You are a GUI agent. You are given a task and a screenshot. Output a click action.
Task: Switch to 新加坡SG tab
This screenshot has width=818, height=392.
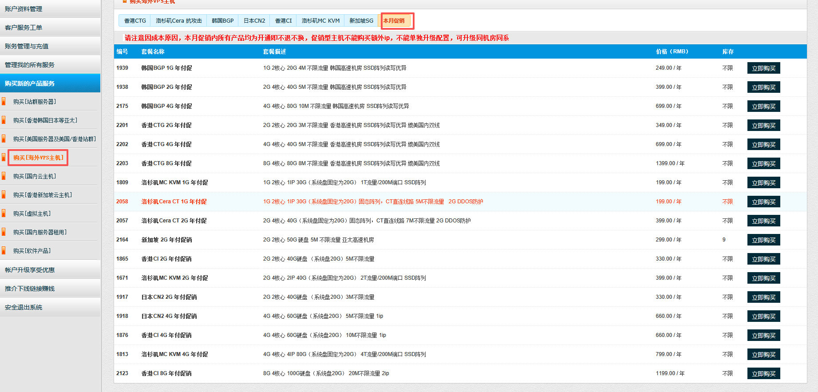(361, 20)
